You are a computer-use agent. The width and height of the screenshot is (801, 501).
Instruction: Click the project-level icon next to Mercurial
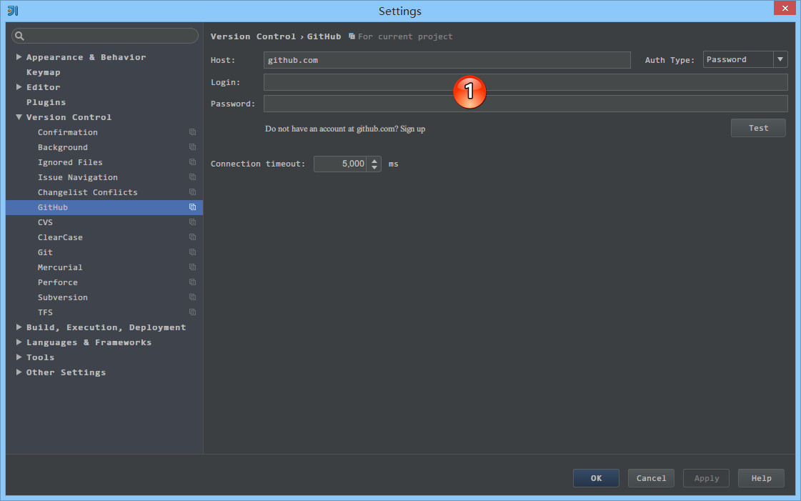tap(192, 267)
